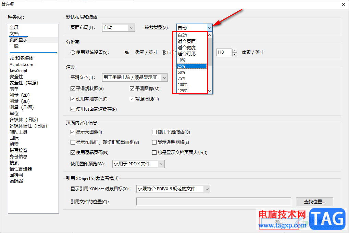349x233 pixels.
Task: Open 平滑文本 dropdown
Action: 135,78
